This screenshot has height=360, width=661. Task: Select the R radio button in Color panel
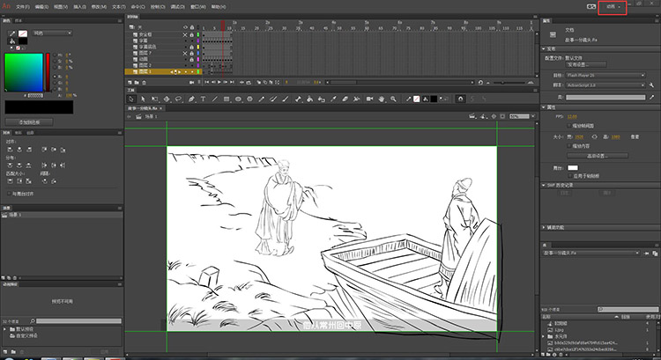click(x=55, y=77)
